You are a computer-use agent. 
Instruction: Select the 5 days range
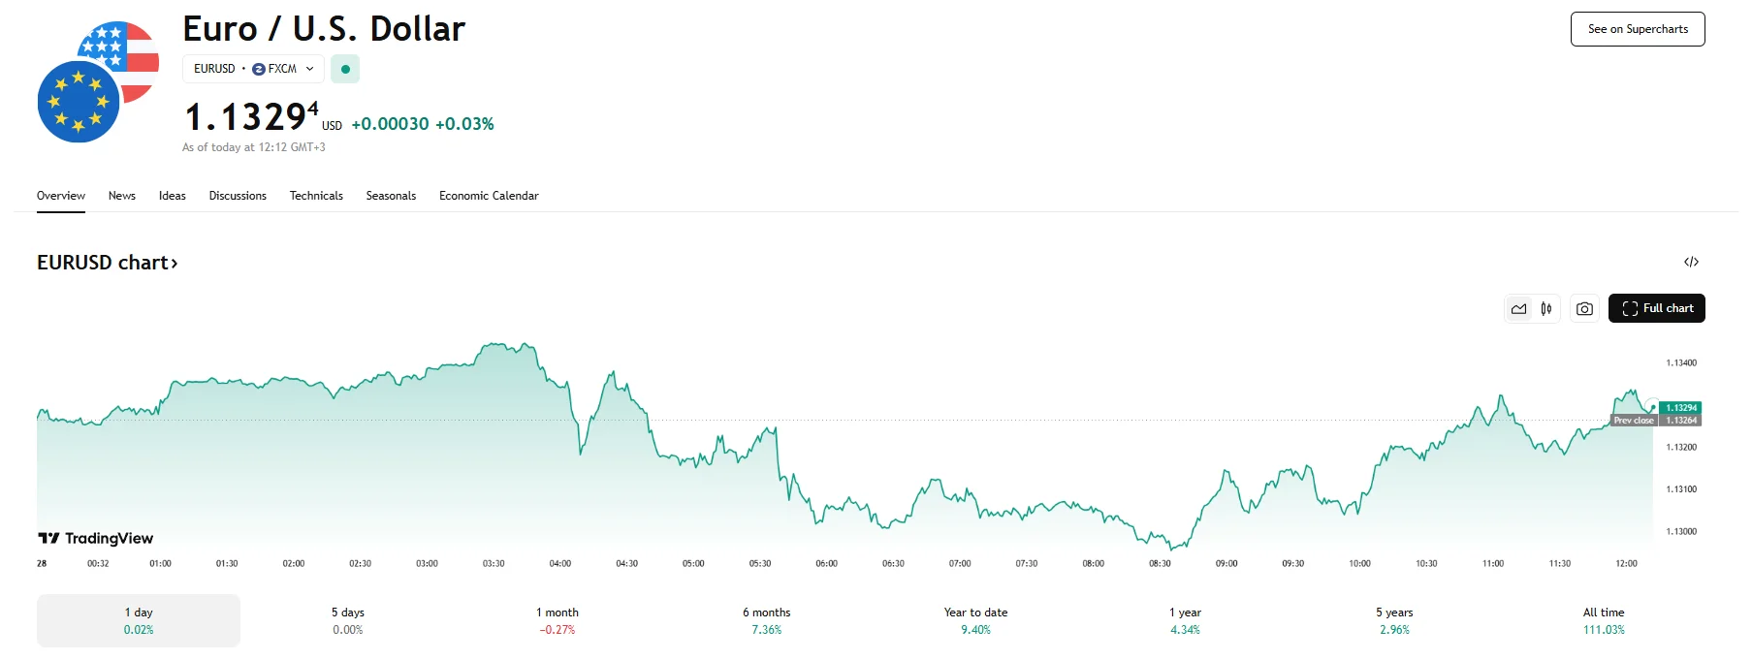coord(348,620)
